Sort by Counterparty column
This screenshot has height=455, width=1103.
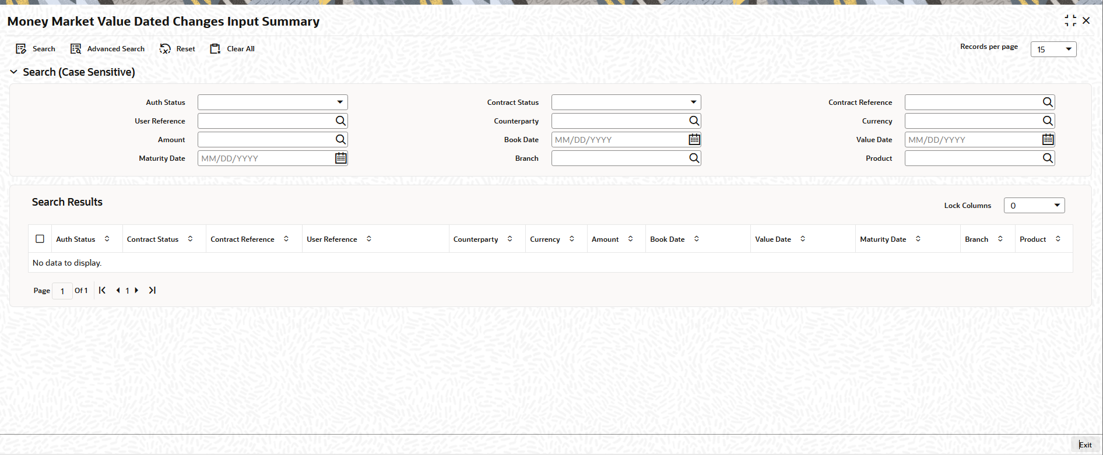(x=510, y=239)
